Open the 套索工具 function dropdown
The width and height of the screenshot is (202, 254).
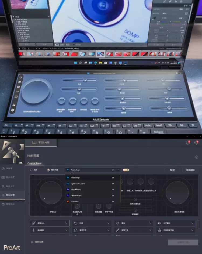coord(92,230)
